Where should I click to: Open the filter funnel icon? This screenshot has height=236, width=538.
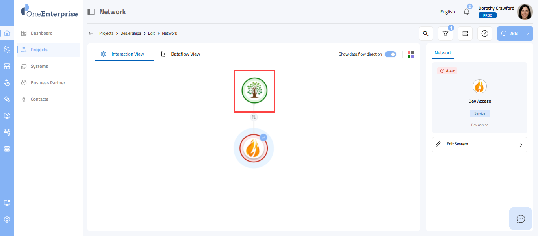(445, 33)
